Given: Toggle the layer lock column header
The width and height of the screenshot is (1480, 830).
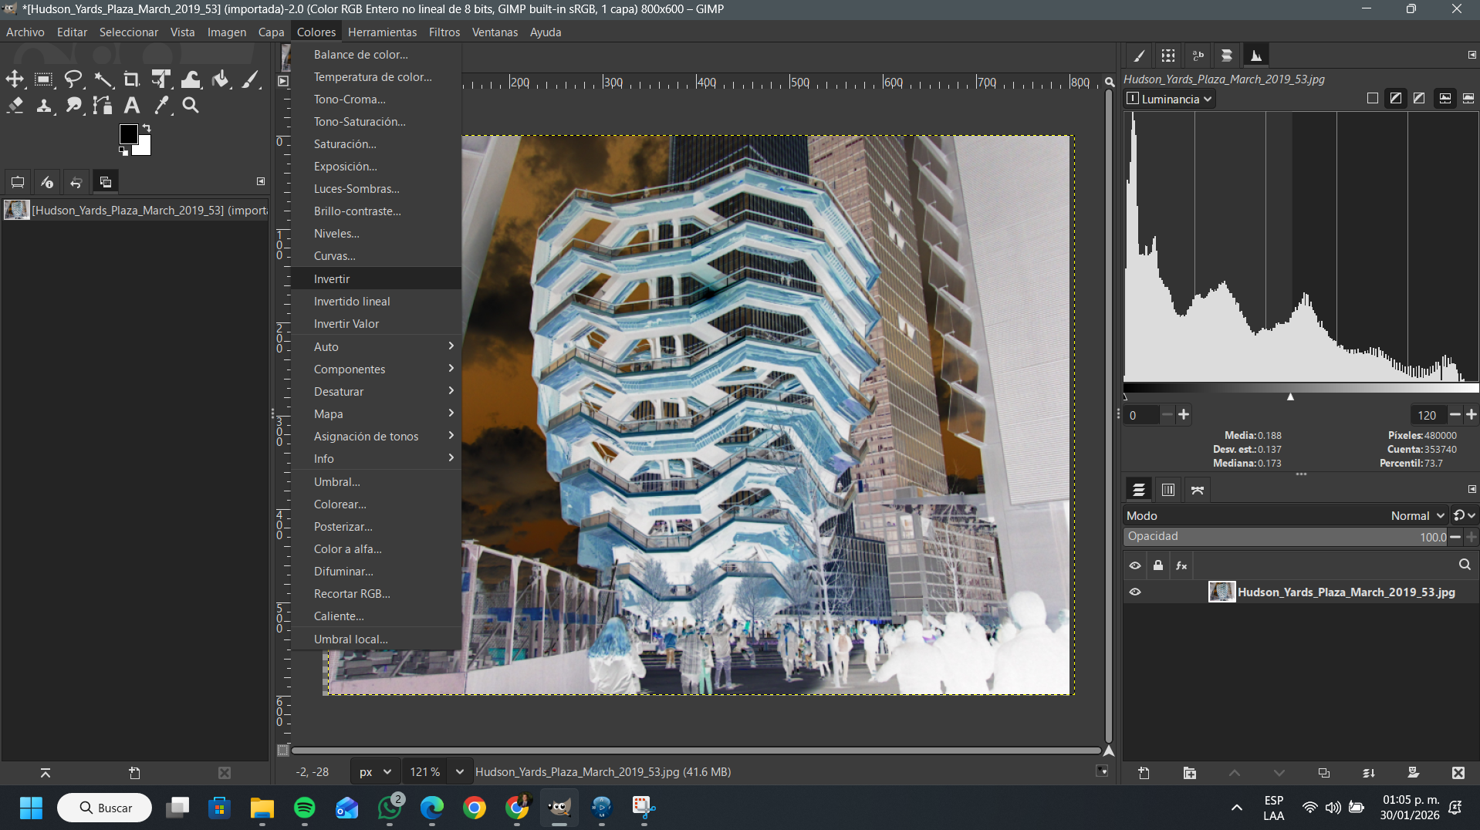Looking at the screenshot, I should click(1158, 565).
